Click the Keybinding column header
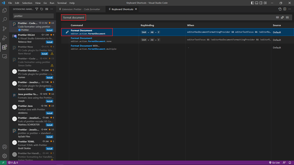The image size is (294, 165). pyautogui.click(x=147, y=25)
